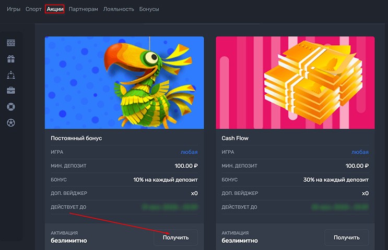Viewport: 388px width, 250px height.
Task: Open the Бонусы menu item
Action: pos(149,9)
